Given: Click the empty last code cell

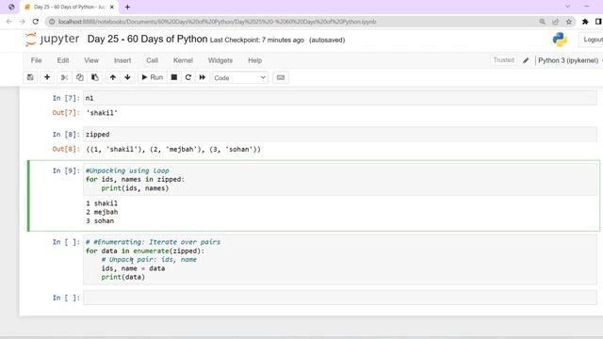Looking at the screenshot, I should (x=340, y=298).
